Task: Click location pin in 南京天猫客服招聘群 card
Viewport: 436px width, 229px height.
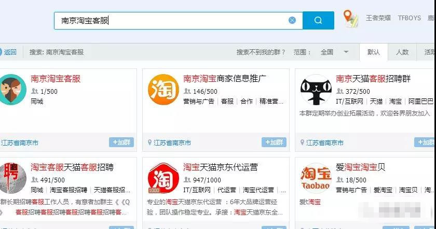Action: [302, 142]
